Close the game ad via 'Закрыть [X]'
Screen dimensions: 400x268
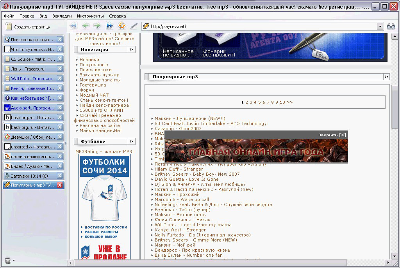point(332,135)
